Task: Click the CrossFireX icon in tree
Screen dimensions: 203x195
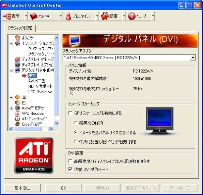Action: [x=17, y=124]
